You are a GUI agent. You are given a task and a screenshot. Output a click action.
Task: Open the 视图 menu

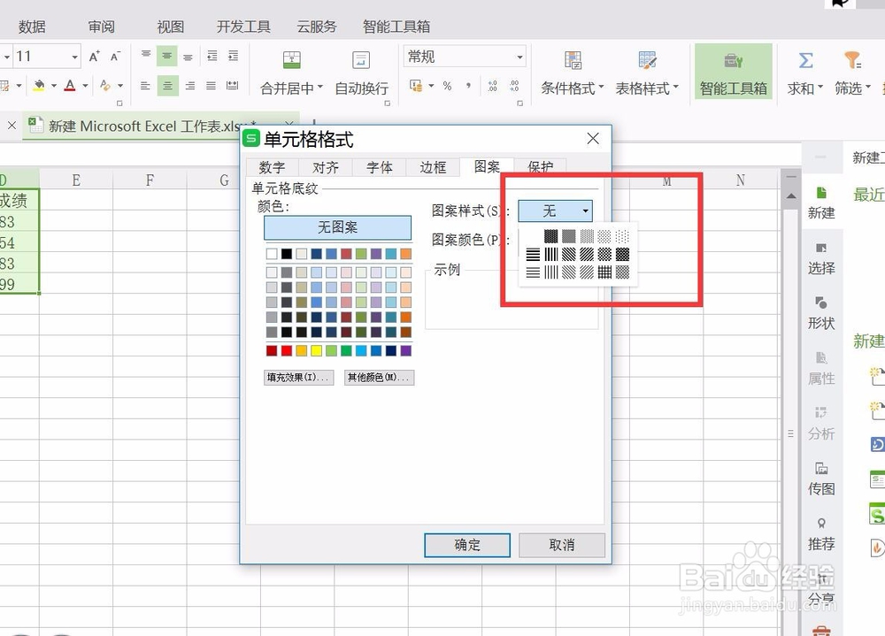169,27
